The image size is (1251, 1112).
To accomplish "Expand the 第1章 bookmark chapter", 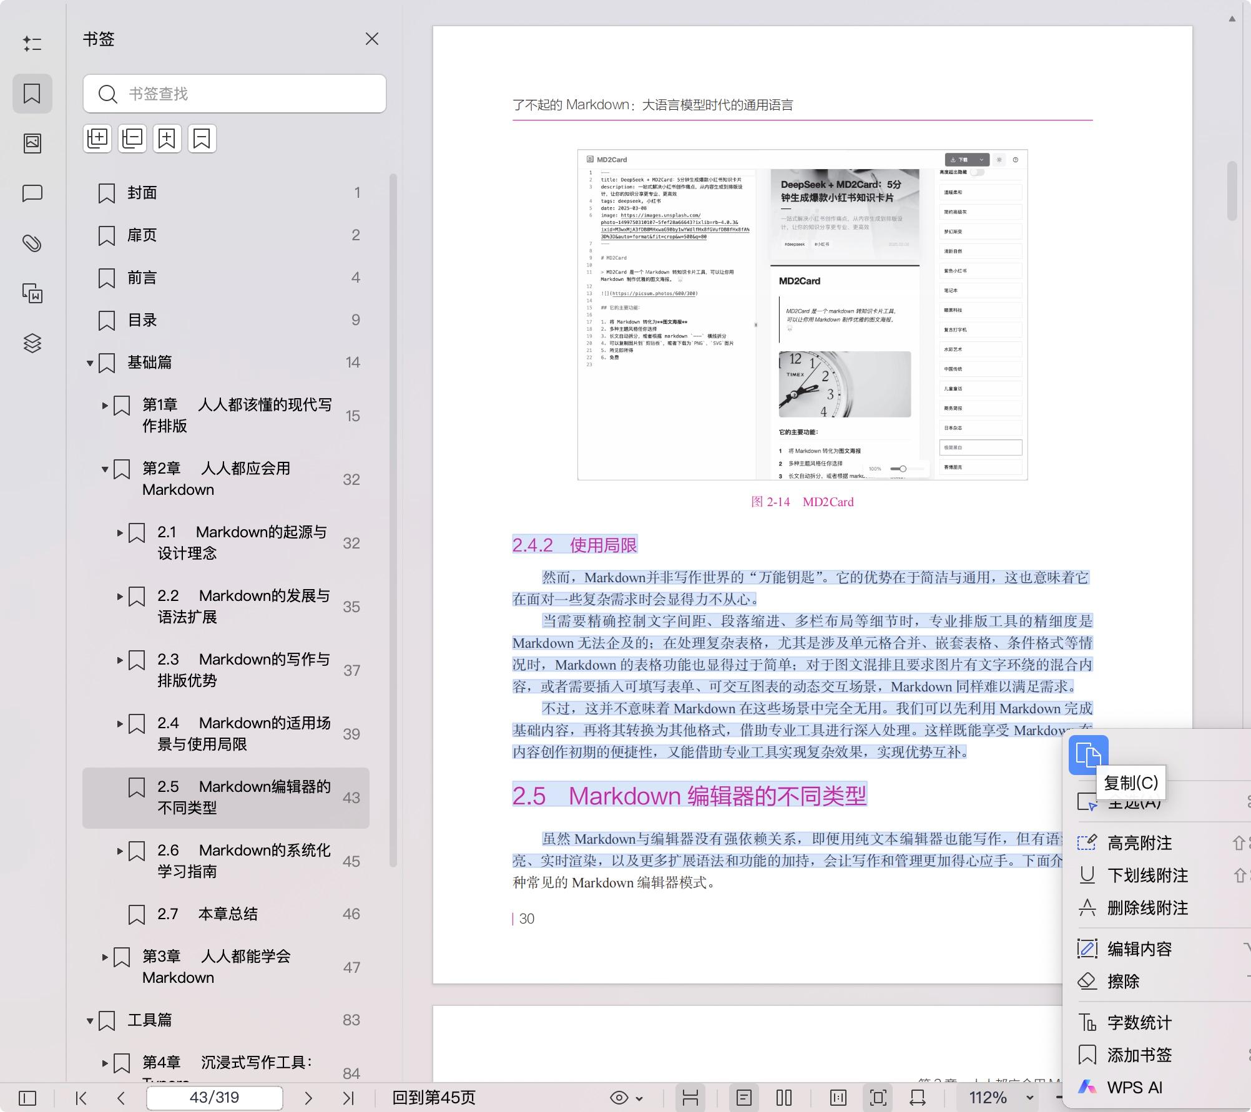I will coord(104,406).
